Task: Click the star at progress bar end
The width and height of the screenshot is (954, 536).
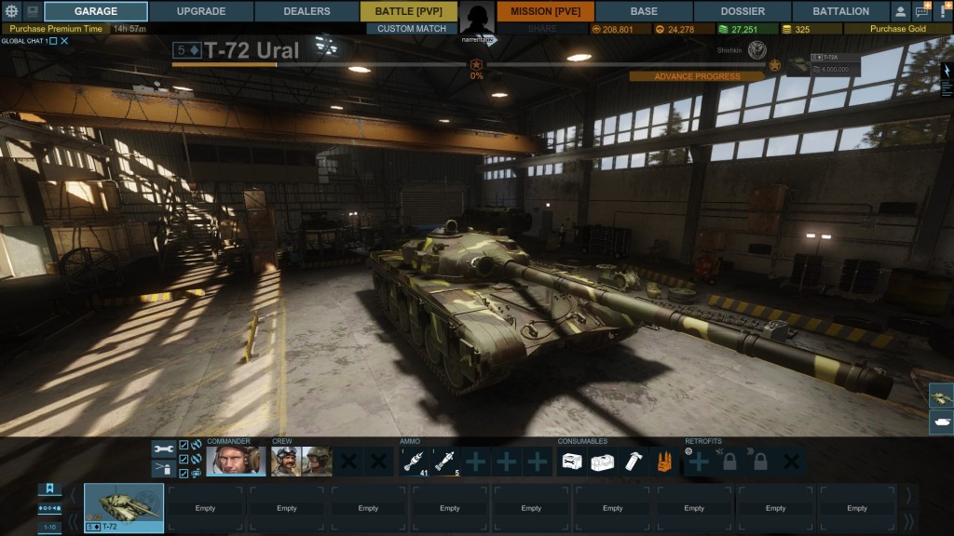Action: tap(774, 65)
